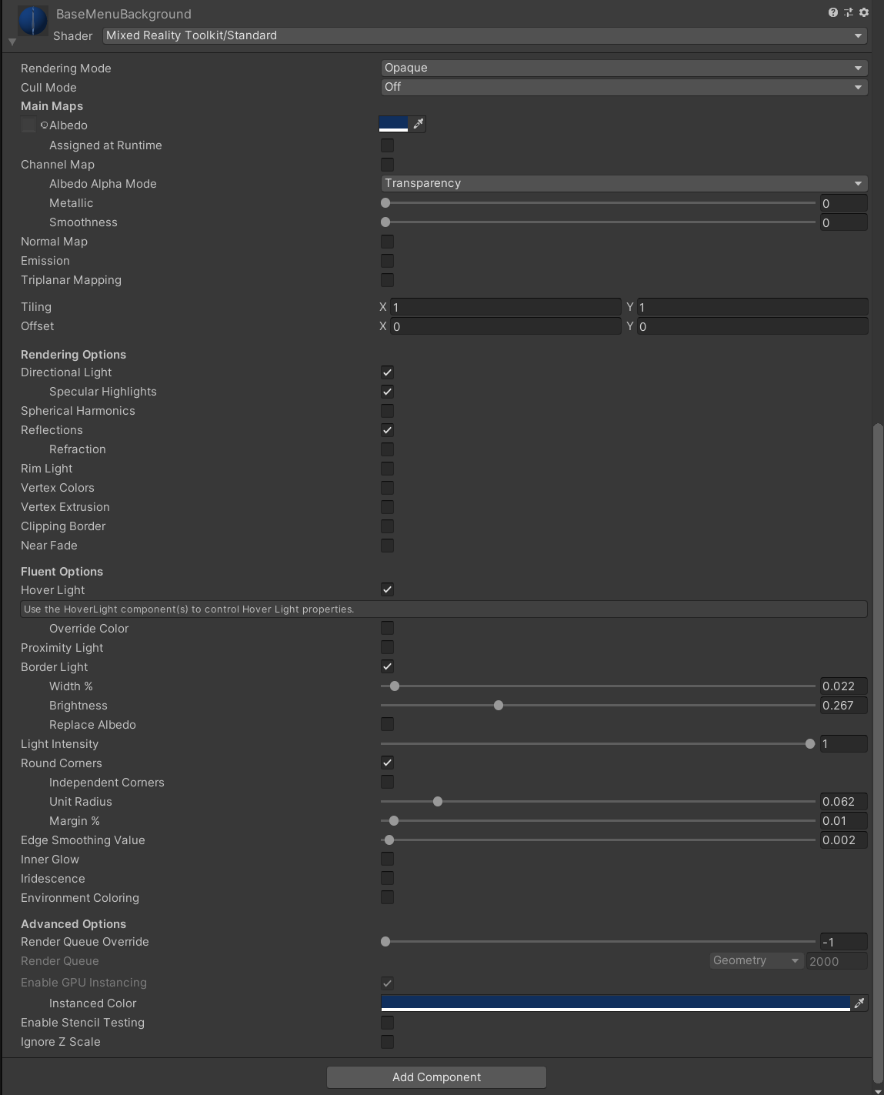Click the Render Queue Override value field

(x=844, y=942)
